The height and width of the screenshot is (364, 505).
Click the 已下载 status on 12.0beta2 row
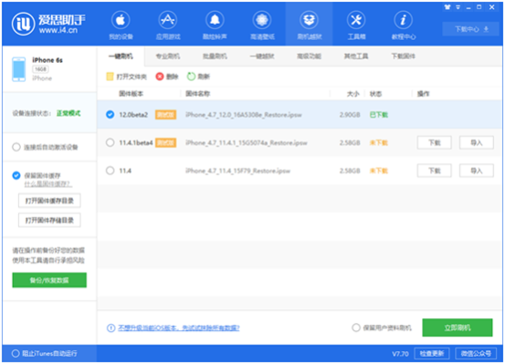(379, 115)
